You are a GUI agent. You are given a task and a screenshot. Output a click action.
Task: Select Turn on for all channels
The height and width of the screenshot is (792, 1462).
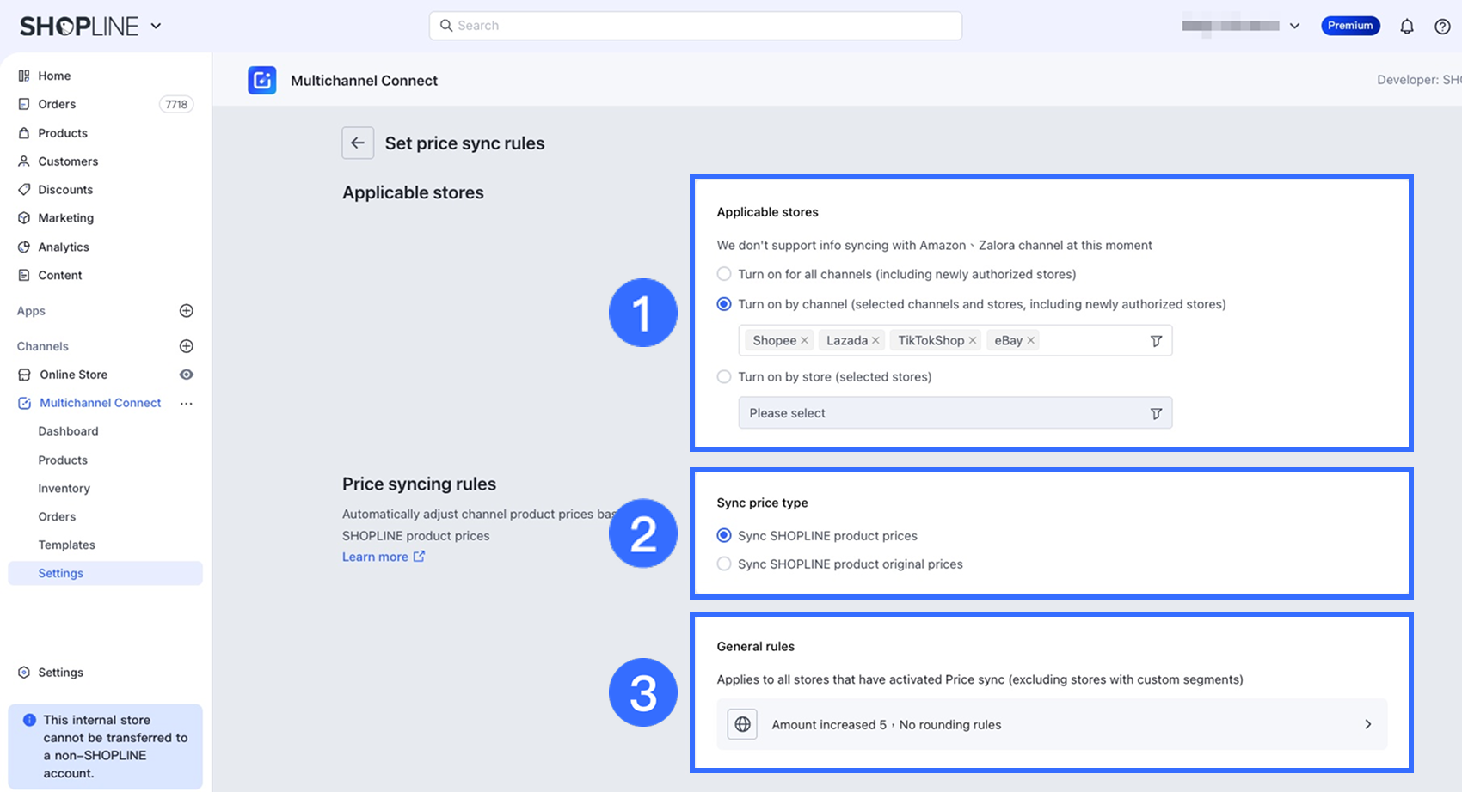[724, 274]
